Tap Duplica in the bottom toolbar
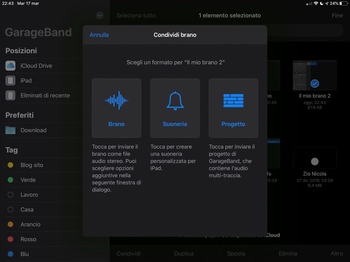 [184, 254]
